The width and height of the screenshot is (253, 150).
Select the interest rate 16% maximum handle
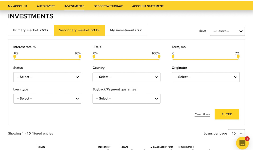point(80,57)
